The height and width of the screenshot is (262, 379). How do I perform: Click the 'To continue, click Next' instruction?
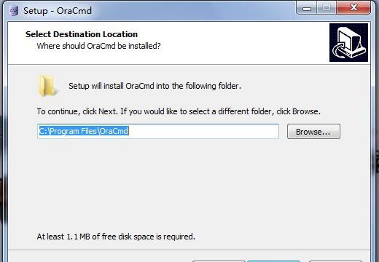(179, 111)
